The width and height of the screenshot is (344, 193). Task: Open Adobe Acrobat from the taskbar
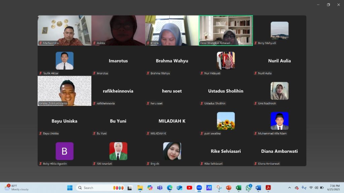tap(268, 188)
